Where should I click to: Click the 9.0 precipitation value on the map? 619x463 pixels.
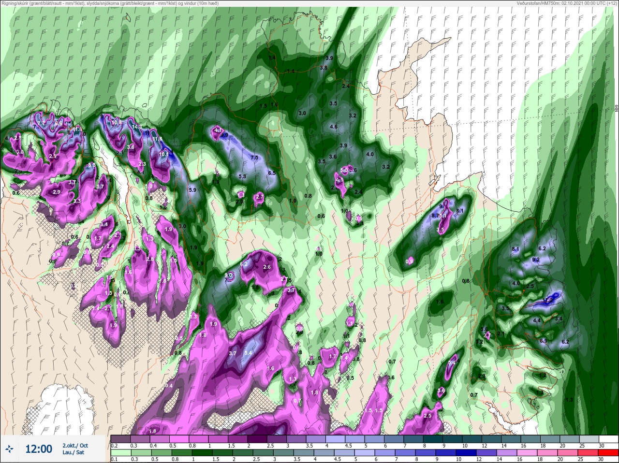pos(229,276)
